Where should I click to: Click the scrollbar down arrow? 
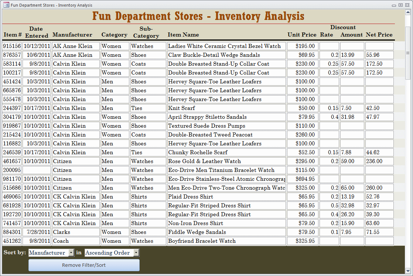pyautogui.click(x=408, y=271)
